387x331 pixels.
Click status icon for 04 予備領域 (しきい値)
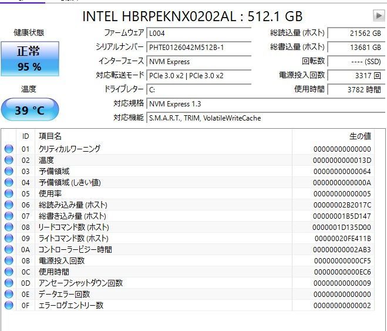pyautogui.click(x=9, y=182)
